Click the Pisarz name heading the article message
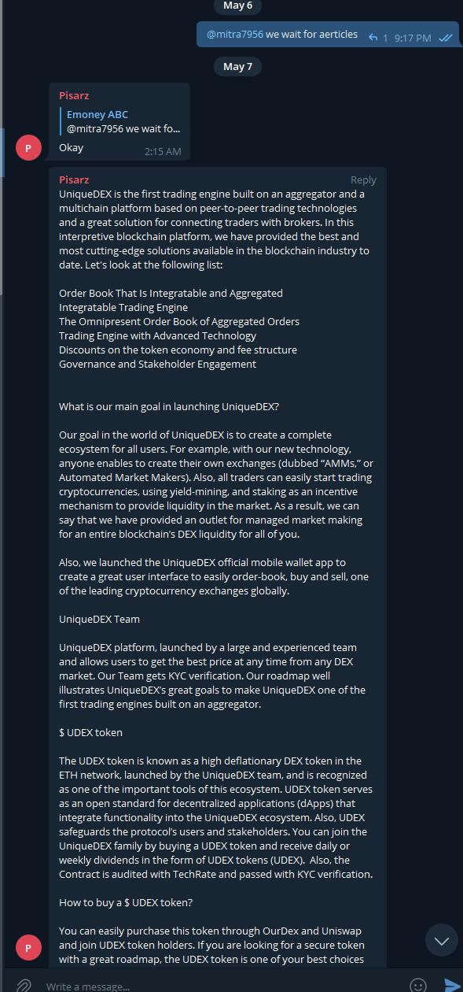Image resolution: width=463 pixels, height=992 pixels. (x=74, y=180)
